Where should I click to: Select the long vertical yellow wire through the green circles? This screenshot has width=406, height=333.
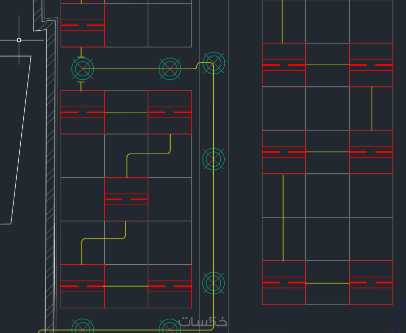point(213,197)
